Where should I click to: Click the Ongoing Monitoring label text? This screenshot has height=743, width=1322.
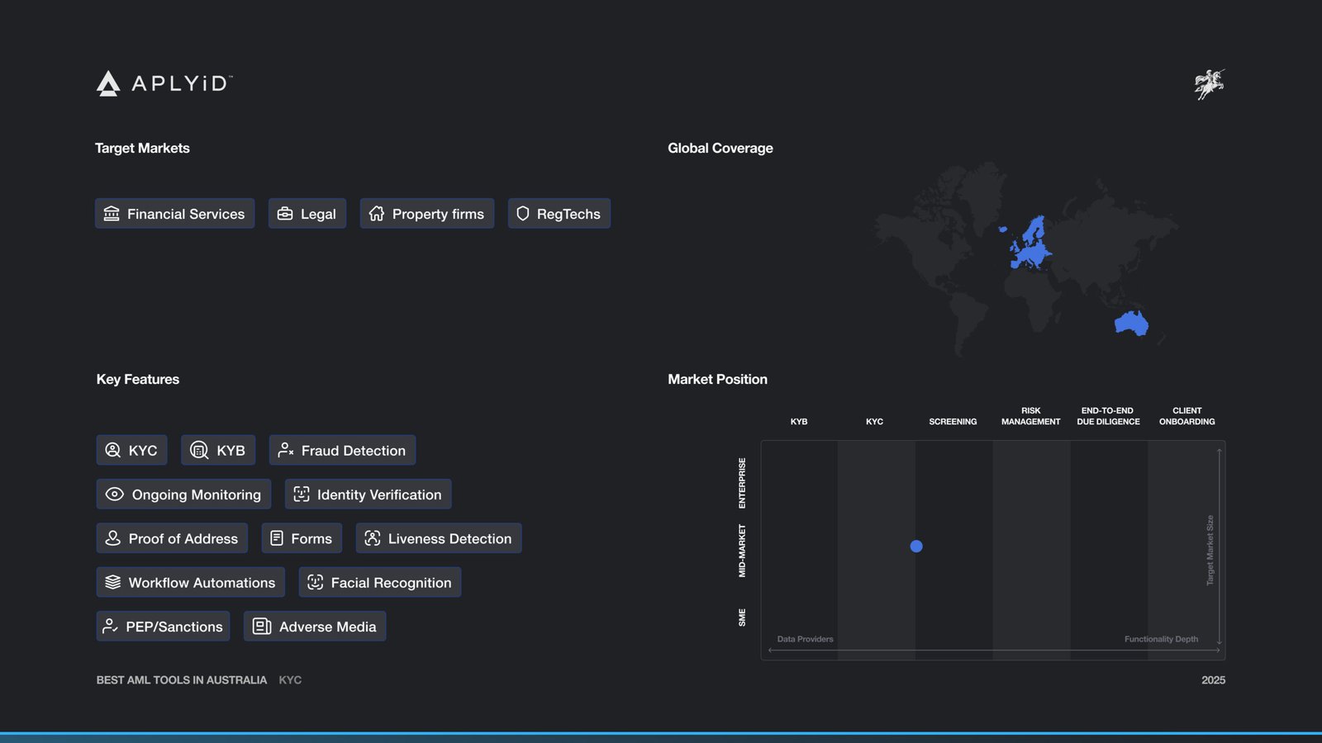click(197, 495)
